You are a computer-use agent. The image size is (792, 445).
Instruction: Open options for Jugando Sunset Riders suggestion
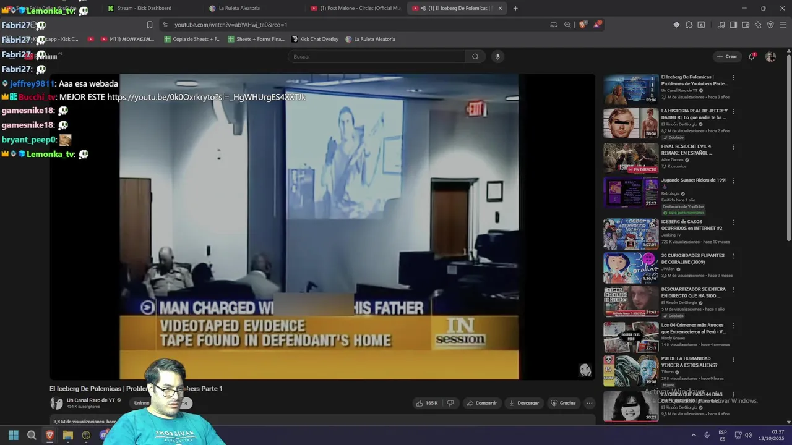pos(733,180)
